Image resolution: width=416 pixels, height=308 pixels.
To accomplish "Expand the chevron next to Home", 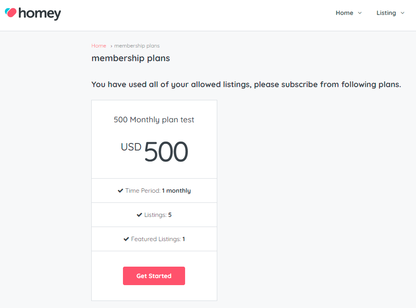I will (360, 13).
